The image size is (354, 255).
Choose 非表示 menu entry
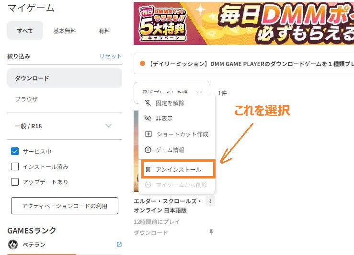[x=177, y=118]
